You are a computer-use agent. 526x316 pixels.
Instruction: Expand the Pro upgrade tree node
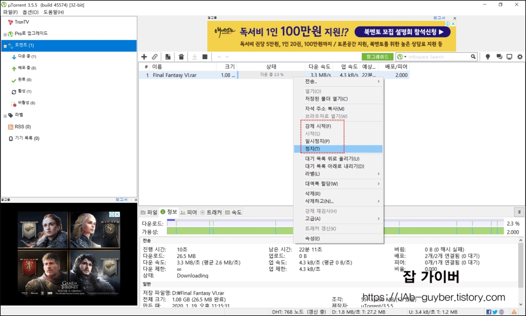coord(5,35)
